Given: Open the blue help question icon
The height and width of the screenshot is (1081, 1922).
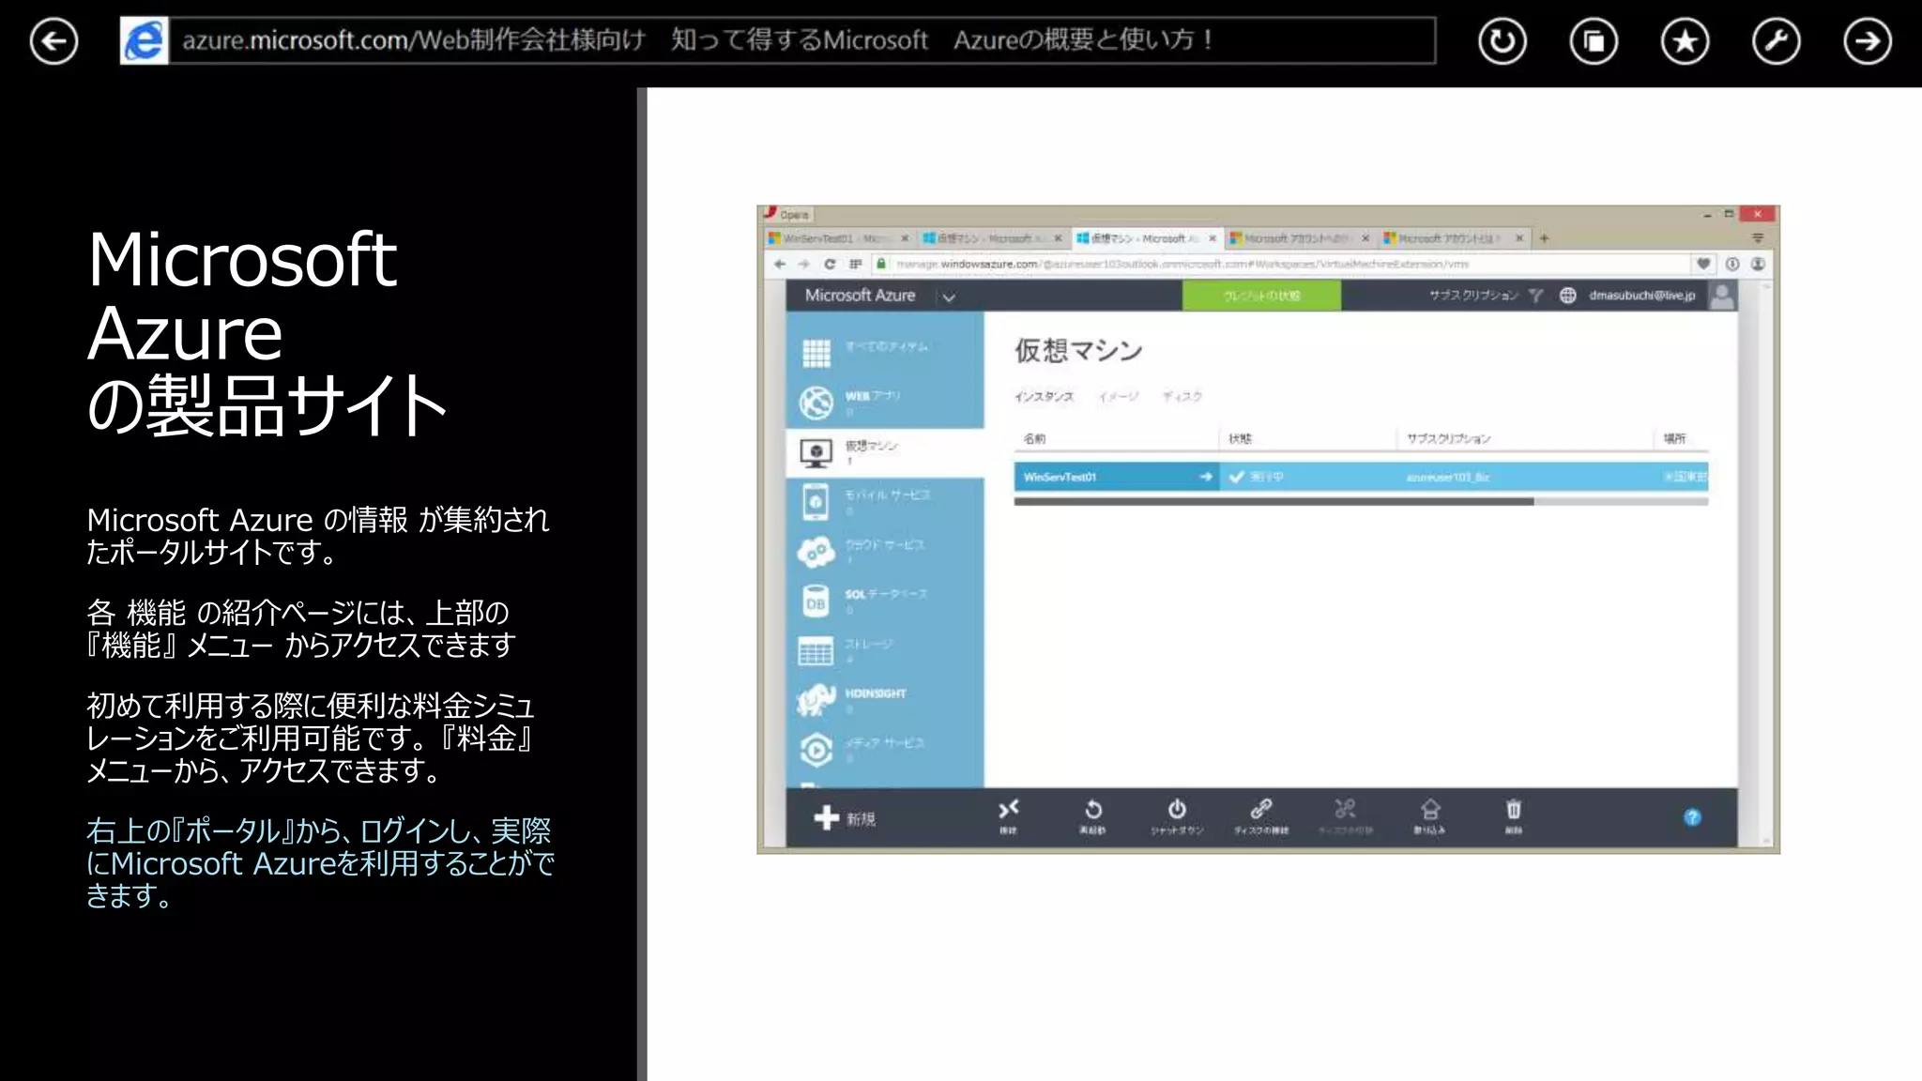Looking at the screenshot, I should point(1692,817).
